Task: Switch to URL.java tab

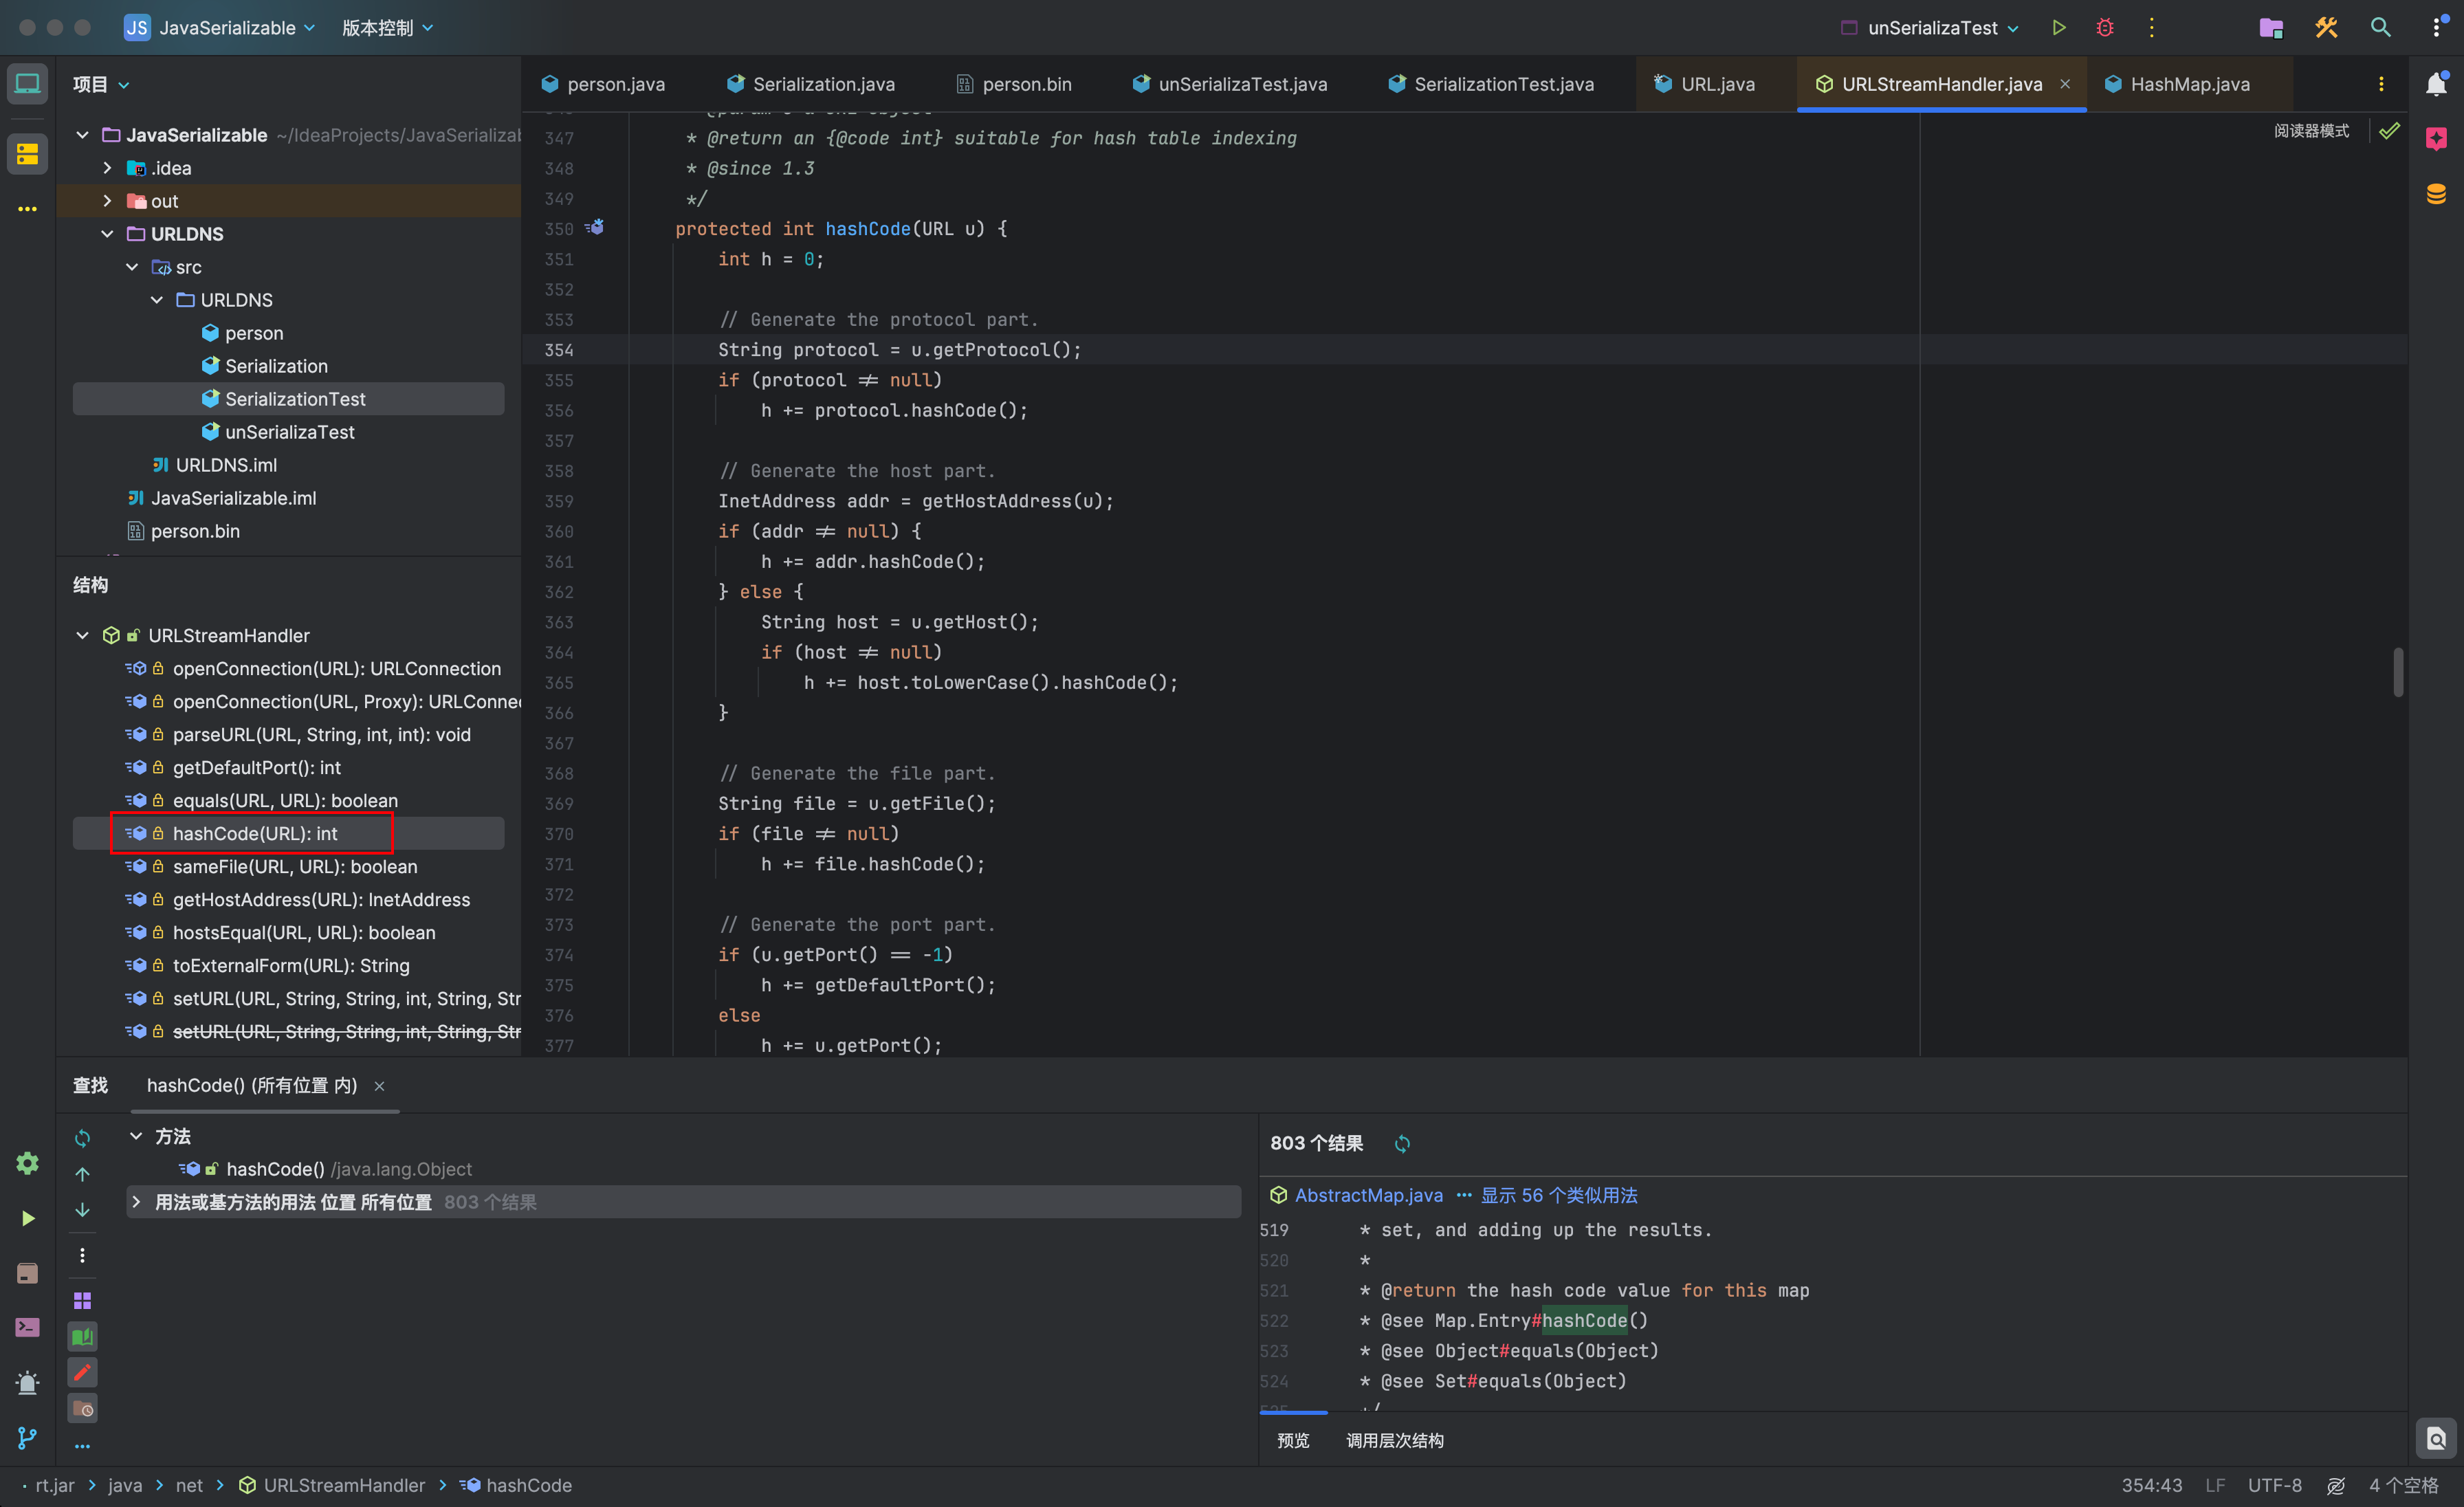Action: click(x=1704, y=84)
